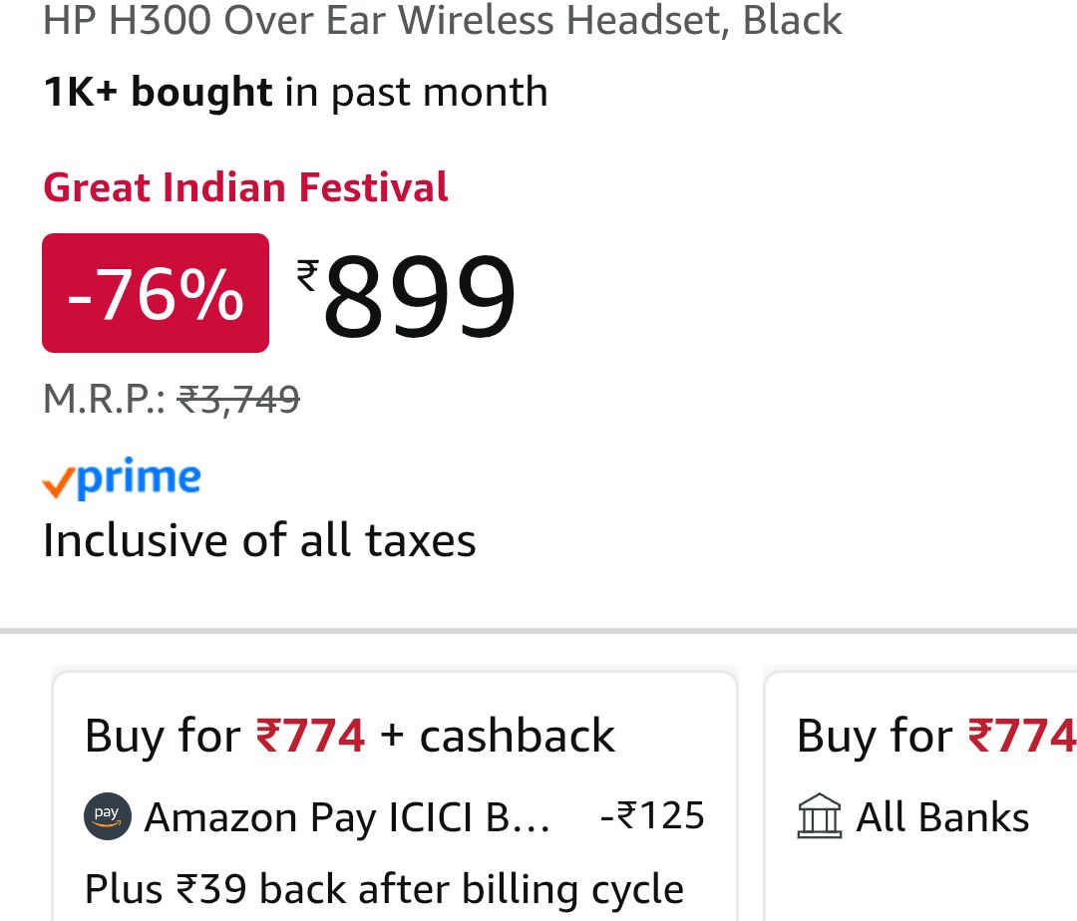Viewport: 1077px width, 921px height.
Task: Tap the rupee symbol beside 899
Action: pyautogui.click(x=307, y=273)
